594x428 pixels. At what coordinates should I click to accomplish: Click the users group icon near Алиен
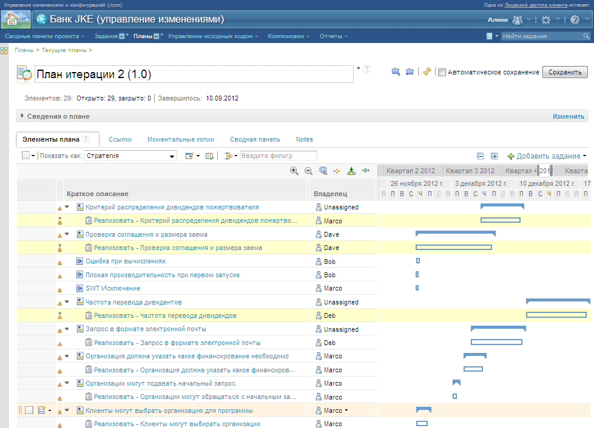[518, 20]
